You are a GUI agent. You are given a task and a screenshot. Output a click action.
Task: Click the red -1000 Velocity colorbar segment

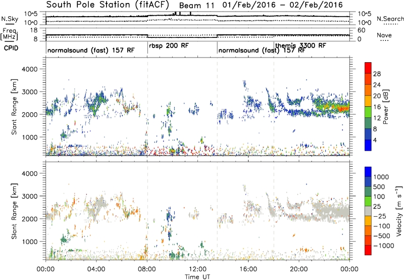(368, 250)
